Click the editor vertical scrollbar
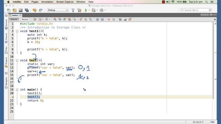 (x=213, y=61)
